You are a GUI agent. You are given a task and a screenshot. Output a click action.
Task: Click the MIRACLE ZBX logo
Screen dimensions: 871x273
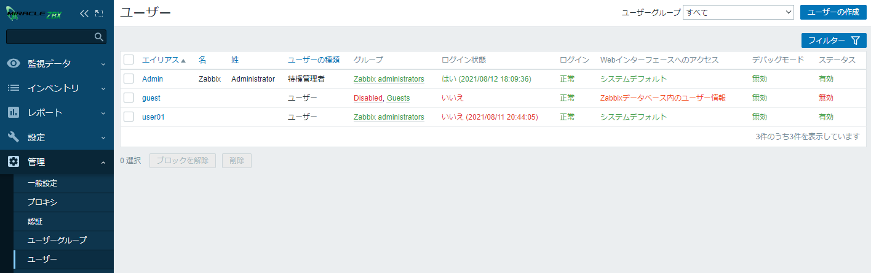34,13
